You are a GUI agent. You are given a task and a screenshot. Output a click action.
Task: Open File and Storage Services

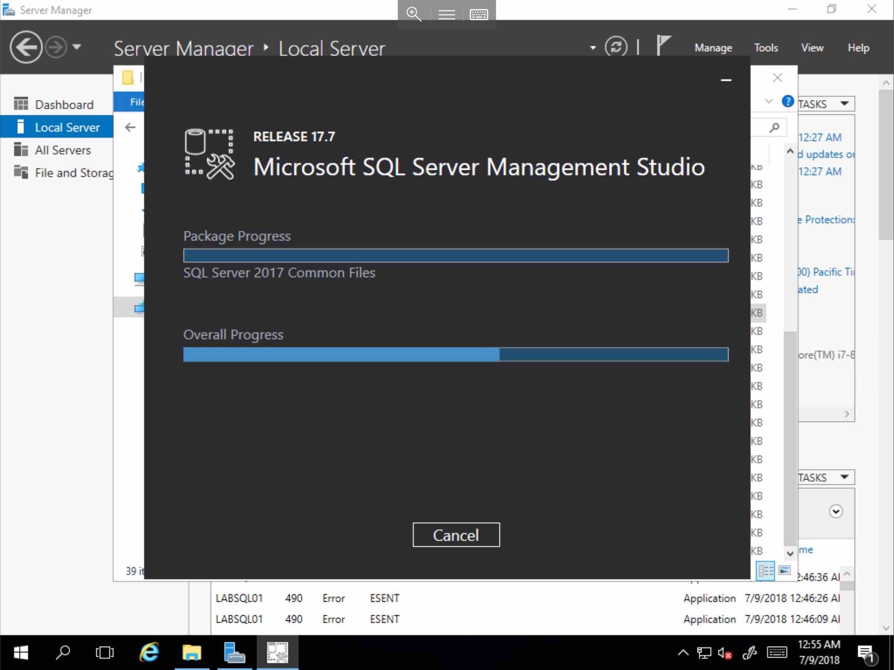coord(57,173)
